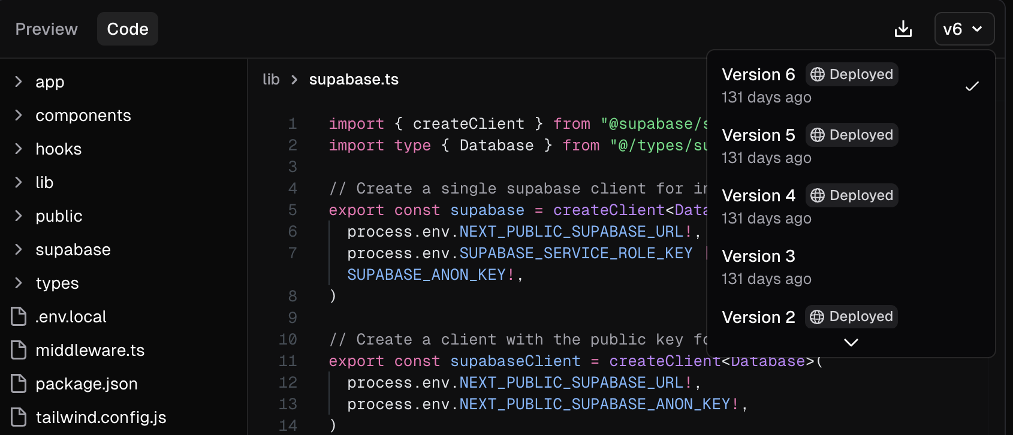This screenshot has width=1013, height=435.
Task: Expand the app folder chevron
Action: coord(19,81)
